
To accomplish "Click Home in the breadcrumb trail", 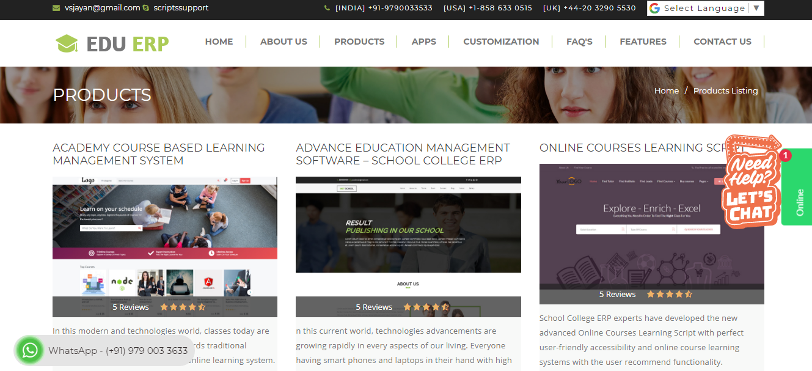I will pos(666,90).
